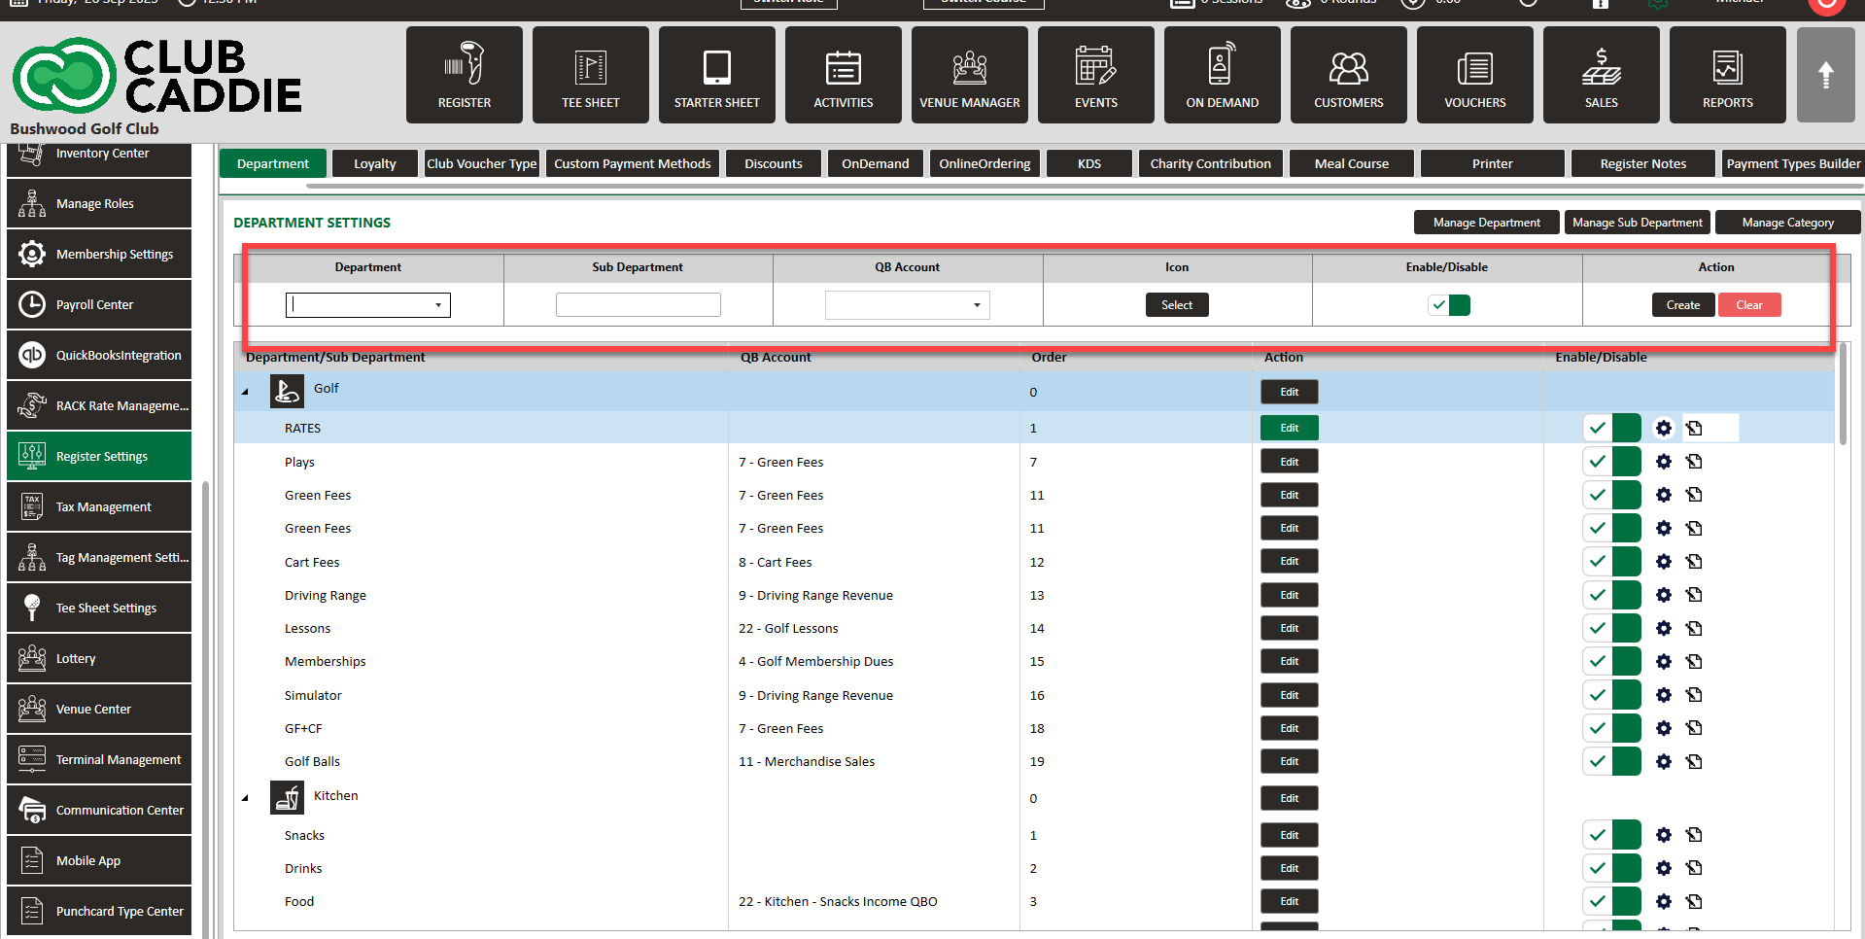Click the copy icon on Lessons row
This screenshot has width=1865, height=939.
[x=1694, y=629]
